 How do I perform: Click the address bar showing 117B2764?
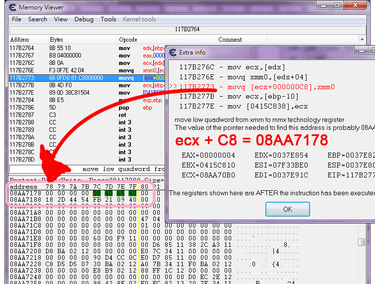click(x=187, y=29)
